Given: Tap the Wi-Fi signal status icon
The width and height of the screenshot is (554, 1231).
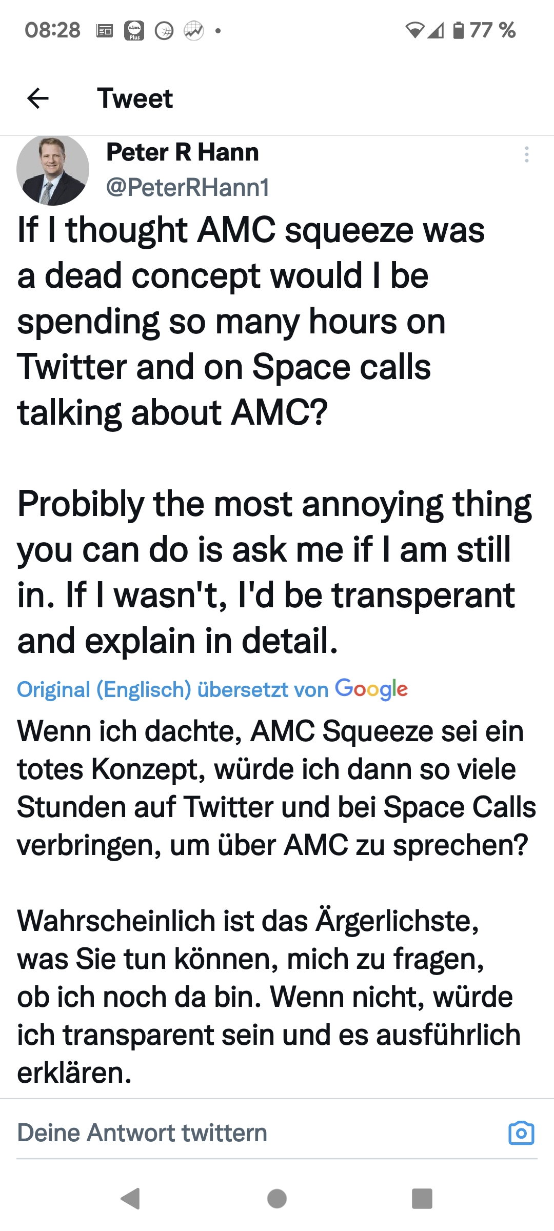Looking at the screenshot, I should 415,30.
